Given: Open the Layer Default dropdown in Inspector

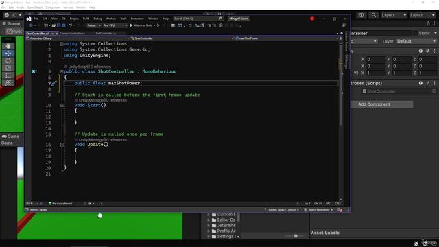Looking at the screenshot, I should [x=416, y=41].
